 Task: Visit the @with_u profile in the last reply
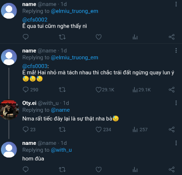[61, 150]
